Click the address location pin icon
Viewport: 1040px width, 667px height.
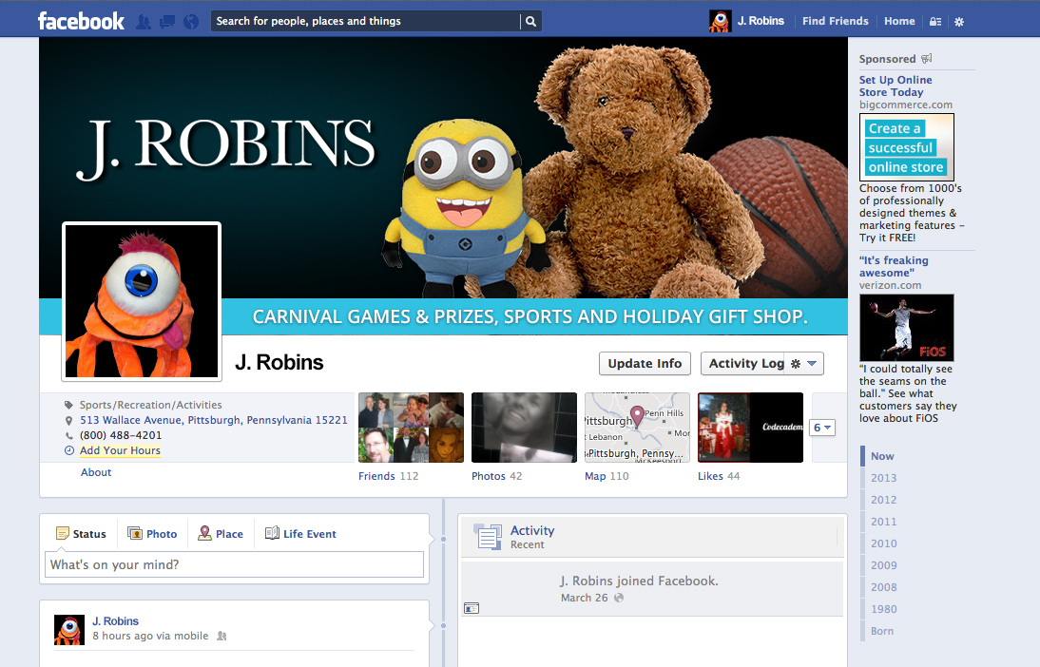(x=68, y=420)
